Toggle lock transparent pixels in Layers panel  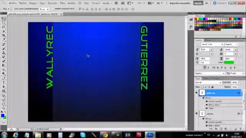click(x=203, y=87)
